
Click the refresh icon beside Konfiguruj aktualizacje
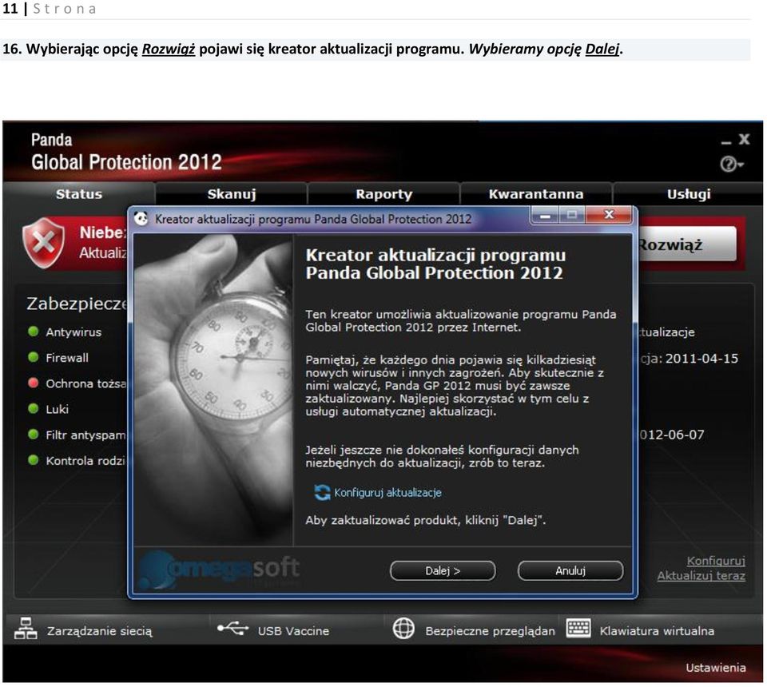coord(322,492)
